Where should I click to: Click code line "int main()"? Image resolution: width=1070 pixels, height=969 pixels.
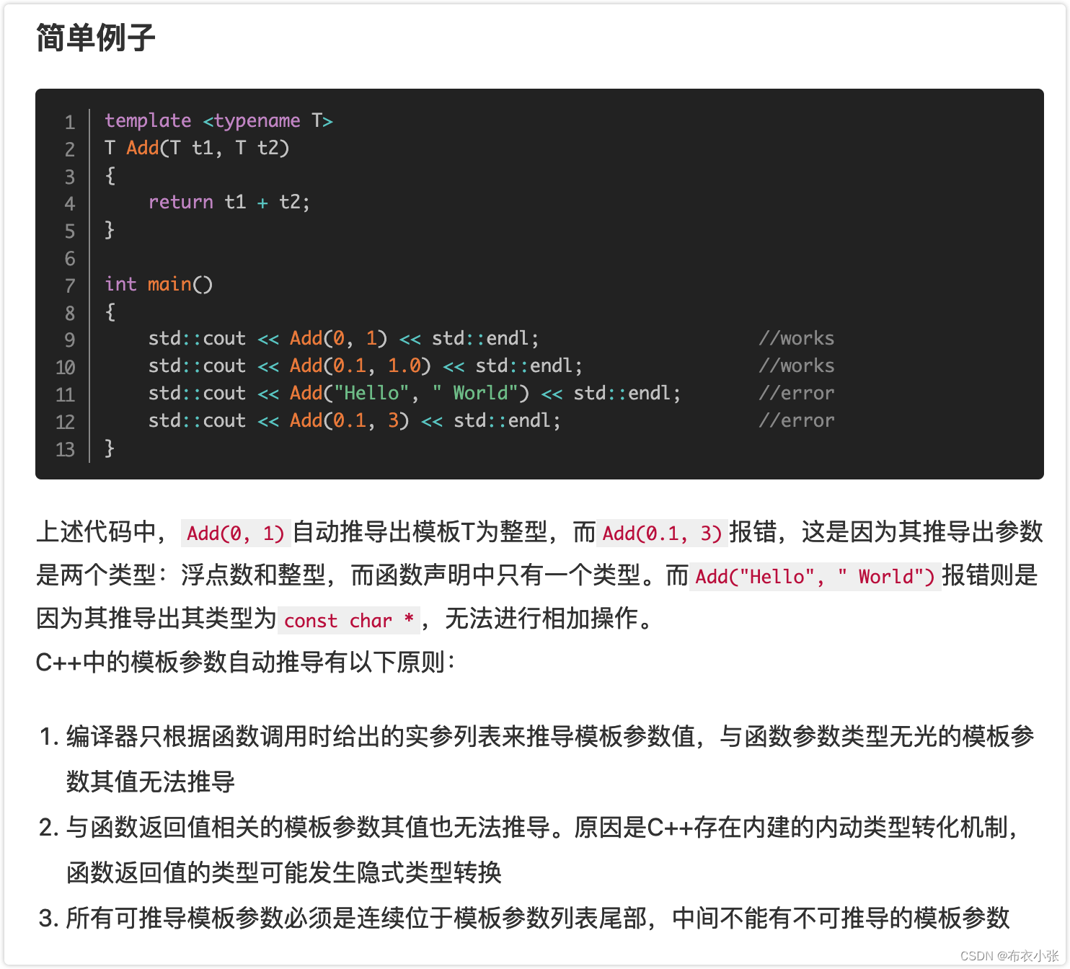point(159,284)
